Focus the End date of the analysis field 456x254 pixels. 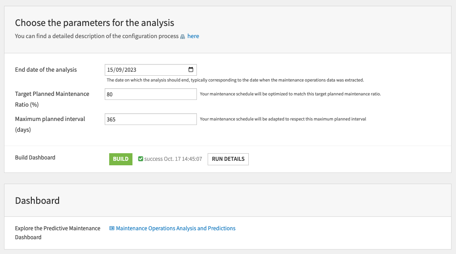pos(151,70)
